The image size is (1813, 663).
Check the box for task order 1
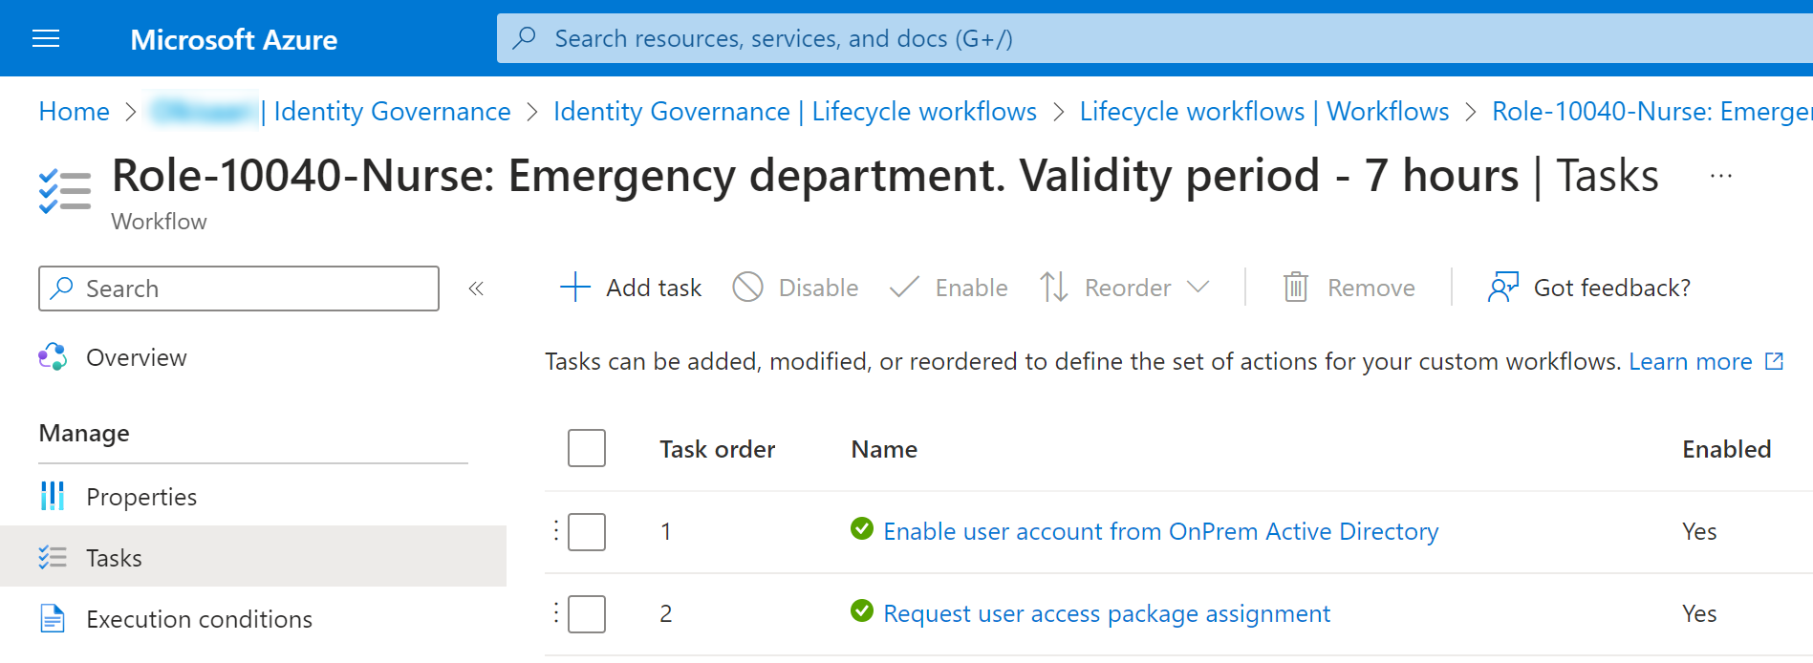pyautogui.click(x=587, y=531)
